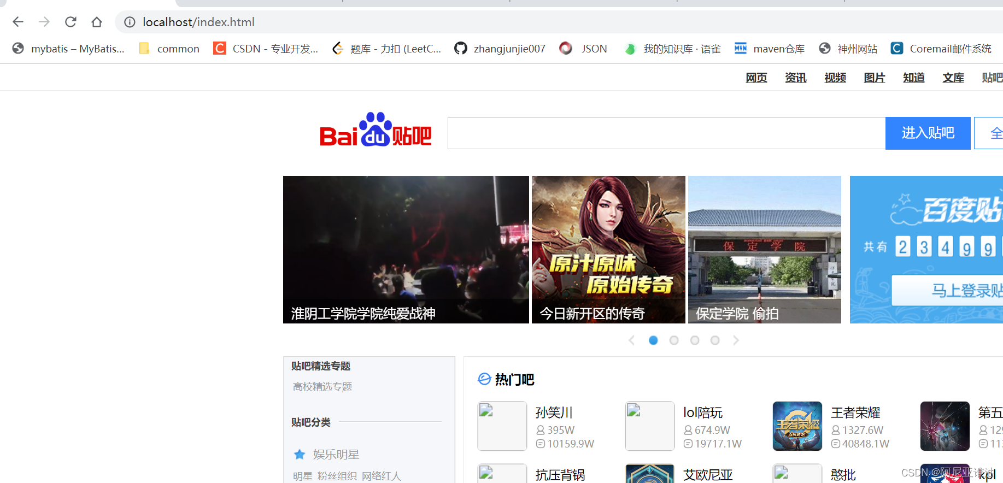Open the Coremail邮件系统 bookmark
This screenshot has height=483, width=1003.
941,49
